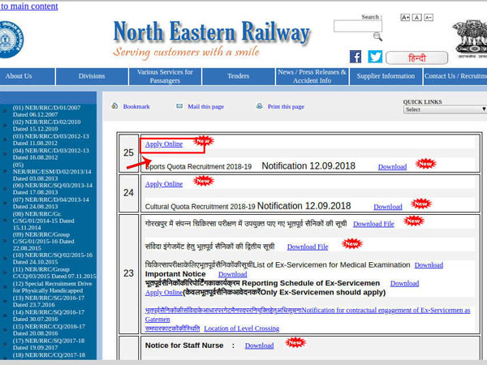
Task: Open the Hindi level crossing location link
Action: [172, 328]
